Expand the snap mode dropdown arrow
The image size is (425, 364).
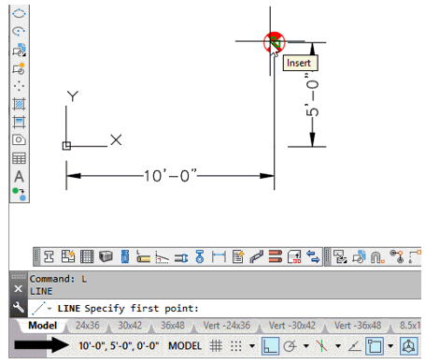point(252,346)
